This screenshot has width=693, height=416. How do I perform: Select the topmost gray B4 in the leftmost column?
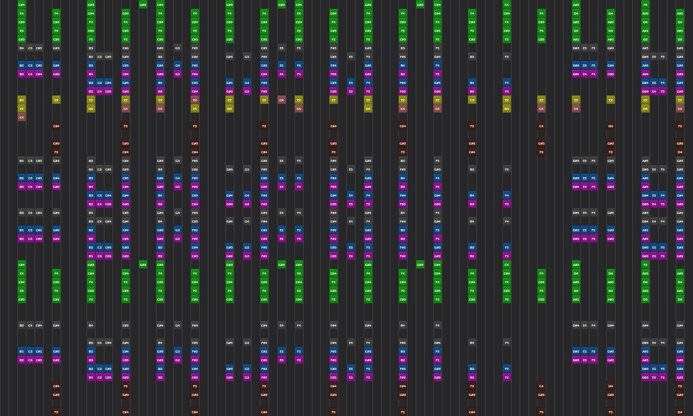[x=22, y=48]
